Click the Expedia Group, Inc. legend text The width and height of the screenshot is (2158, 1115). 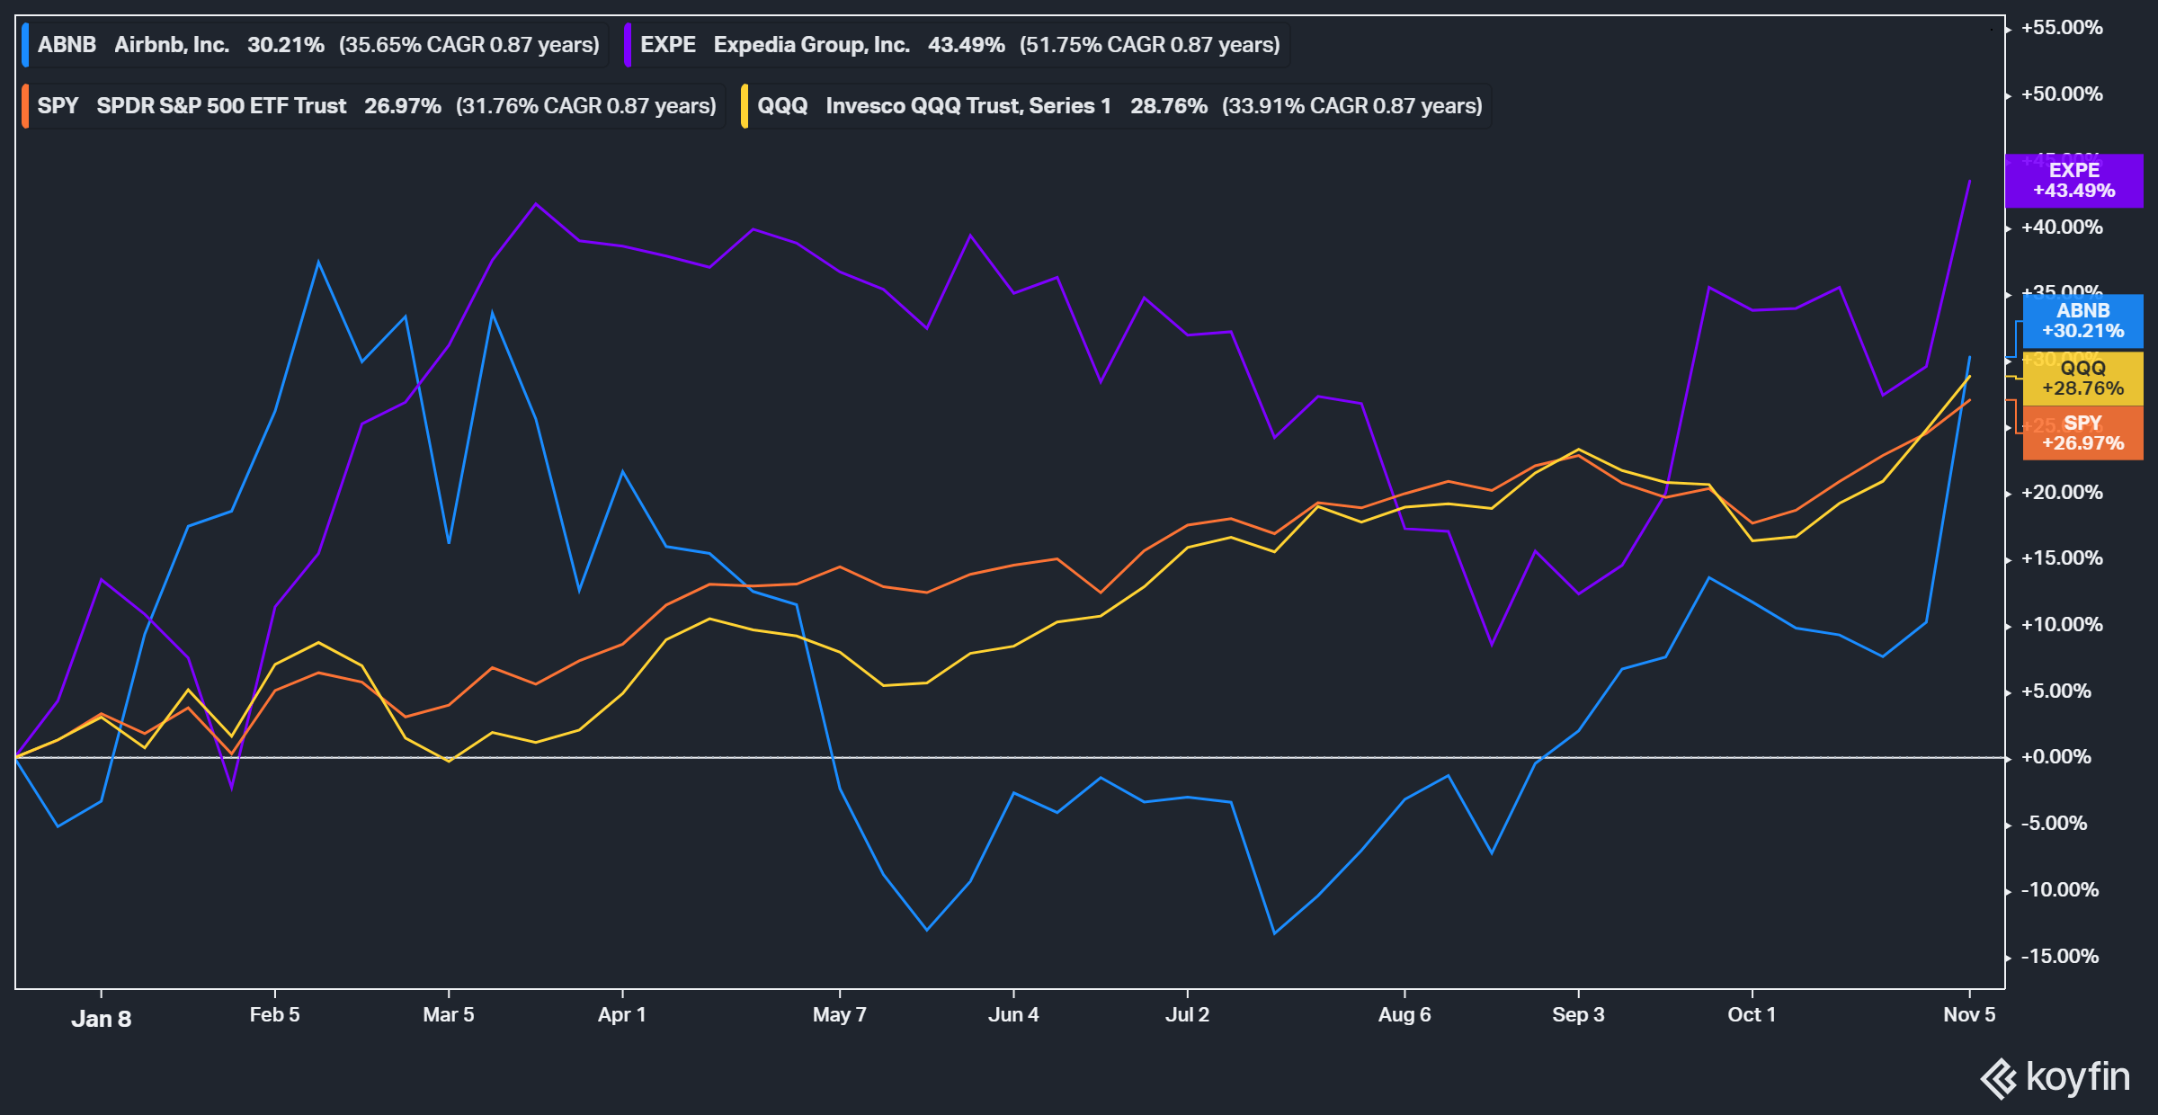[x=810, y=43]
